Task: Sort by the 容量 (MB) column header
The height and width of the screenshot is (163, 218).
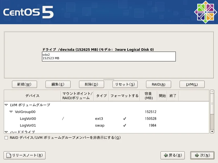Action: coord(148,96)
